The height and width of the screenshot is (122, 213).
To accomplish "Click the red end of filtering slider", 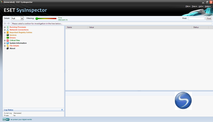I will [56, 19].
